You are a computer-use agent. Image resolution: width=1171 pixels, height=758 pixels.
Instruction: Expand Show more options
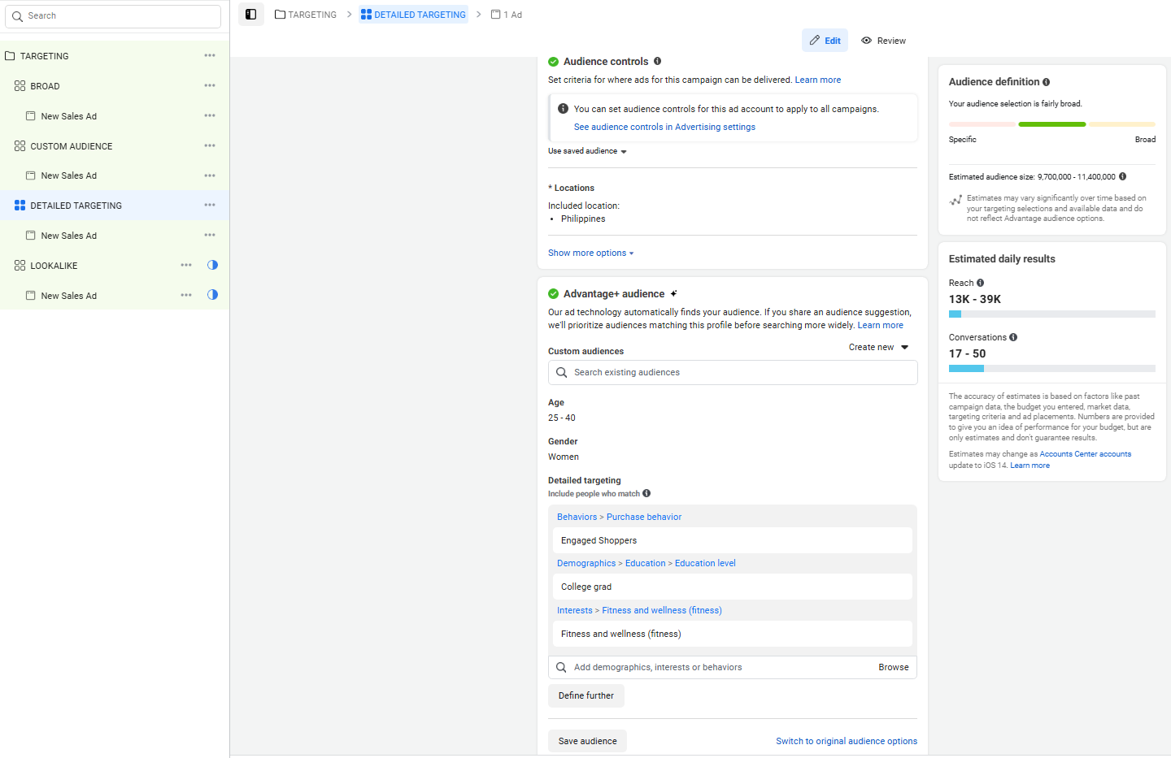point(590,253)
